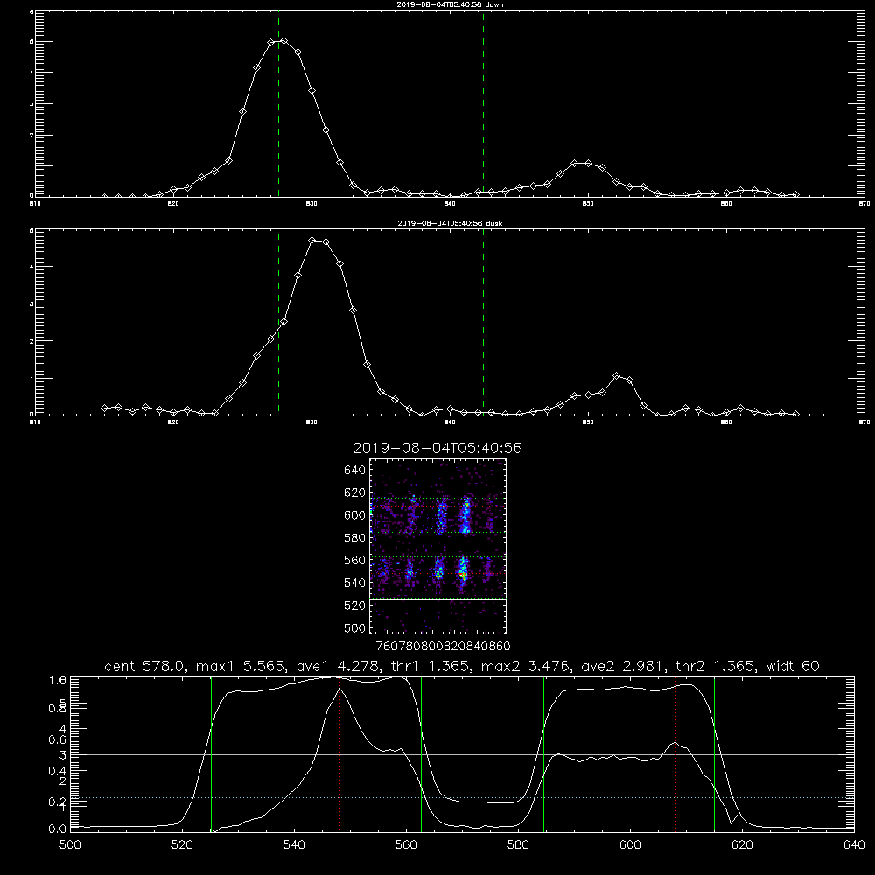Screen dimensions: 875x875
Task: Click the 640 x-axis label of the bottom plot
Action: pos(854,845)
